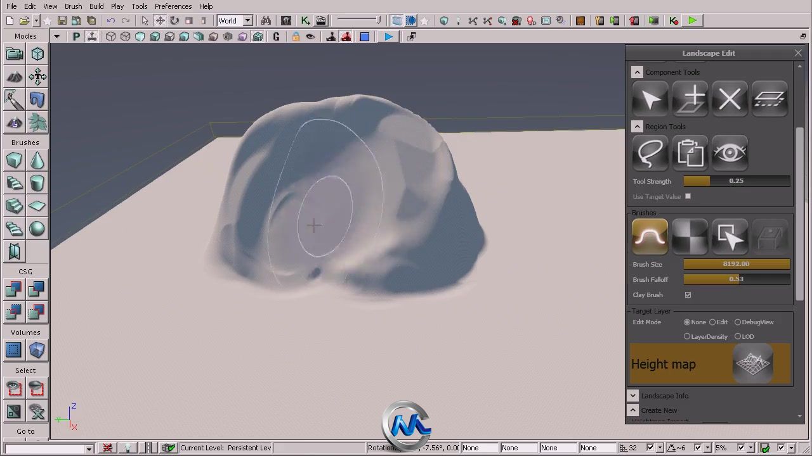Select the Move to Level component tool
Viewport: 812px width, 456px height.
[x=769, y=99]
